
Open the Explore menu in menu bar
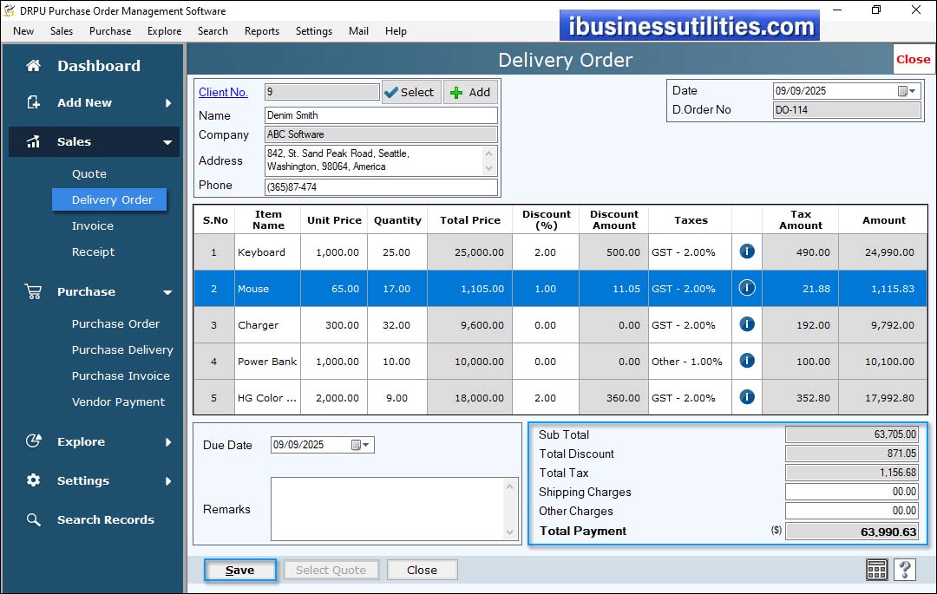164,31
